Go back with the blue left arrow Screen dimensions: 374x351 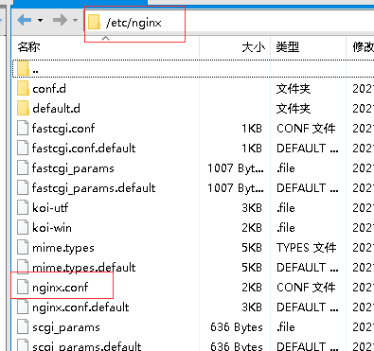coord(25,21)
